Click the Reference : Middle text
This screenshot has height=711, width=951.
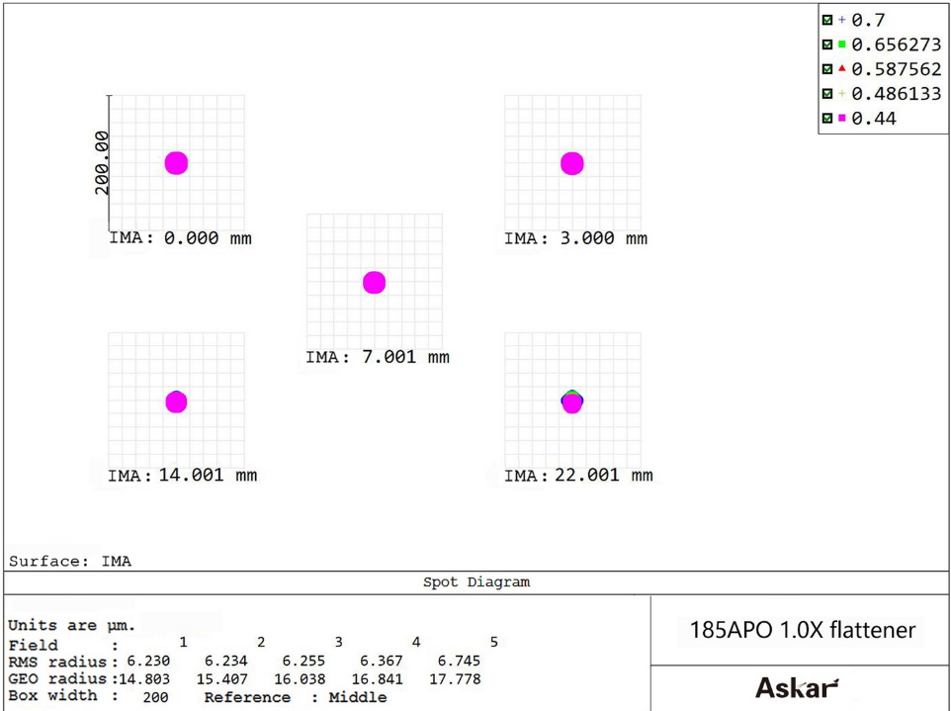pyautogui.click(x=296, y=697)
